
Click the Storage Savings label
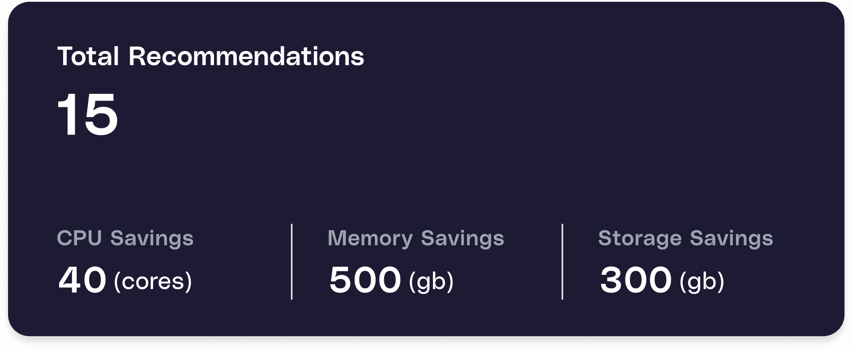click(x=686, y=239)
